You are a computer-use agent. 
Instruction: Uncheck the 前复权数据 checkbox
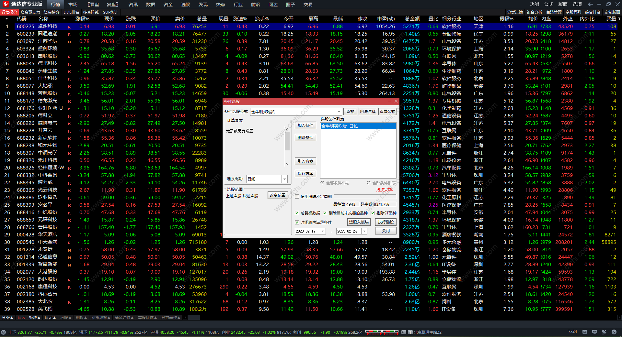297,213
